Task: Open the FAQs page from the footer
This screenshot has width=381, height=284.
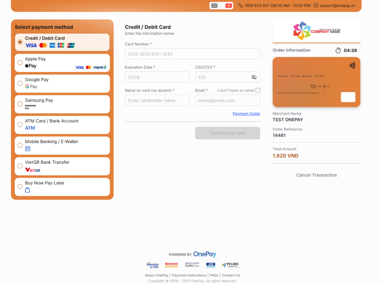Action: (x=214, y=275)
